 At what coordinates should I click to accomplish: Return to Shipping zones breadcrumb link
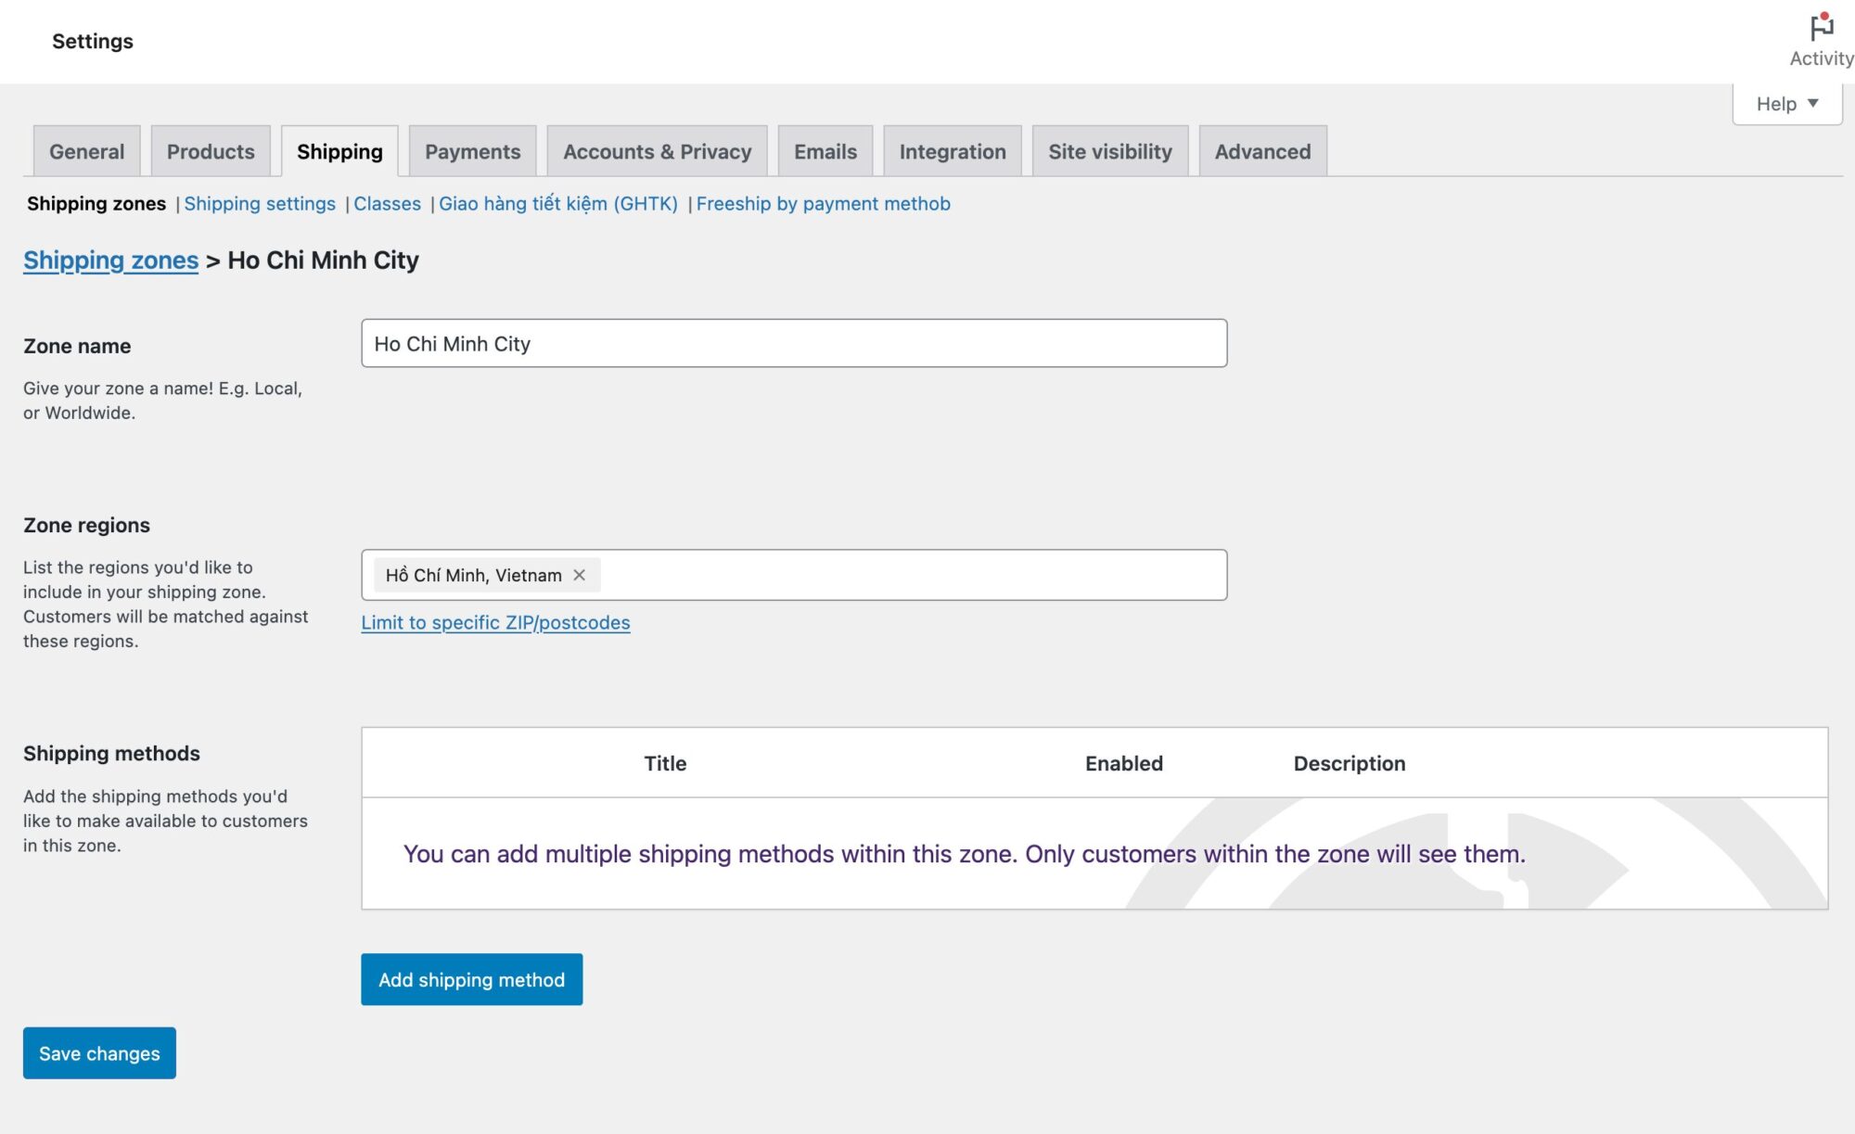[x=110, y=261]
